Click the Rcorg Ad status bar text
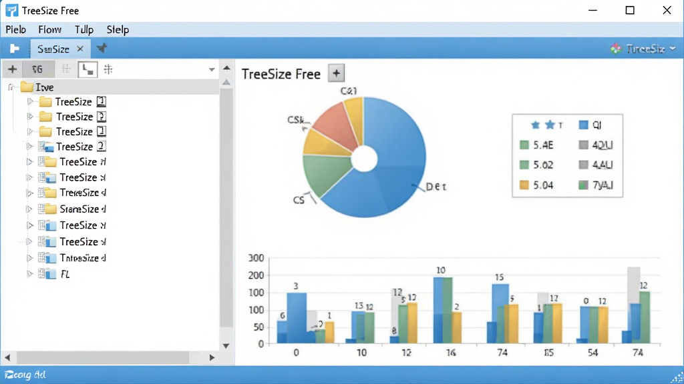The width and height of the screenshot is (684, 384). [25, 375]
